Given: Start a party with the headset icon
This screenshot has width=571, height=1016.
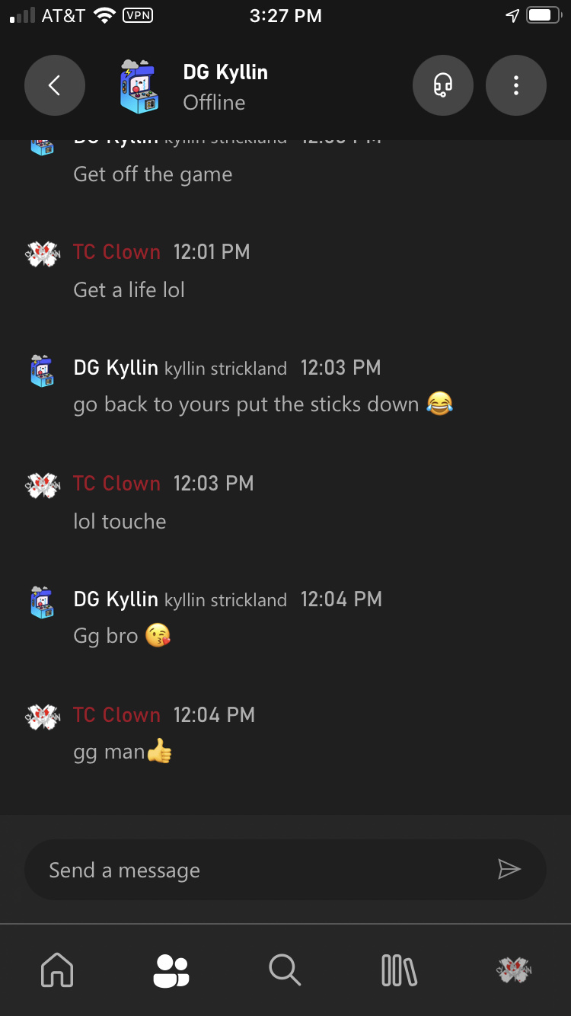Looking at the screenshot, I should [443, 85].
